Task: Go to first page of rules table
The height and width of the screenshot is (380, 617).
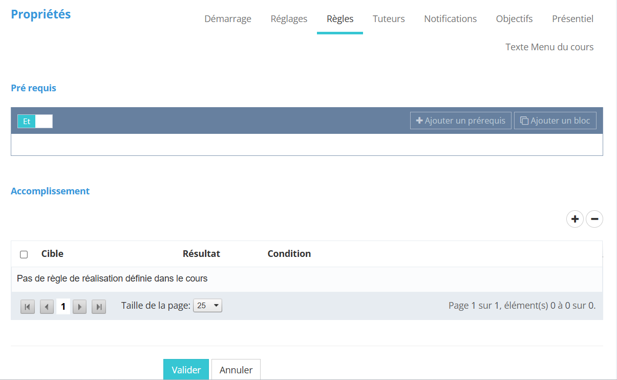Action: pyautogui.click(x=27, y=307)
